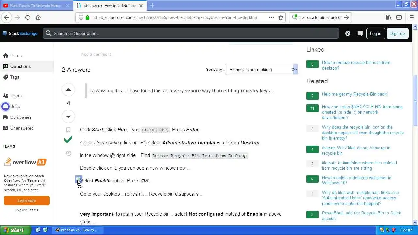The height and width of the screenshot is (235, 418).
Task: Show answer activity history icon
Action: click(68, 153)
